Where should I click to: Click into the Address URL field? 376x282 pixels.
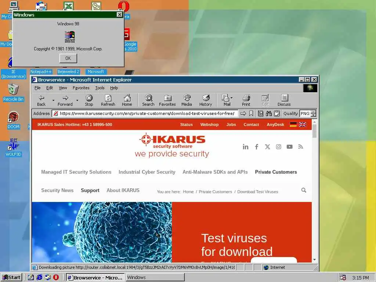point(145,113)
